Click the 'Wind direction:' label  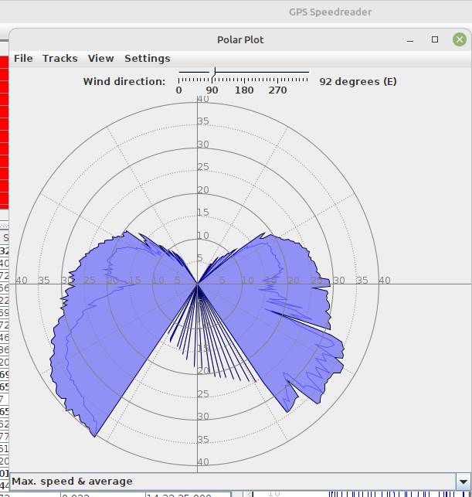pyautogui.click(x=124, y=81)
